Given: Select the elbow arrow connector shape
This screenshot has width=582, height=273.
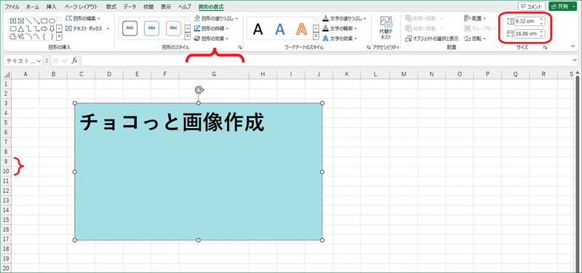Looking at the screenshot, I should point(36,28).
